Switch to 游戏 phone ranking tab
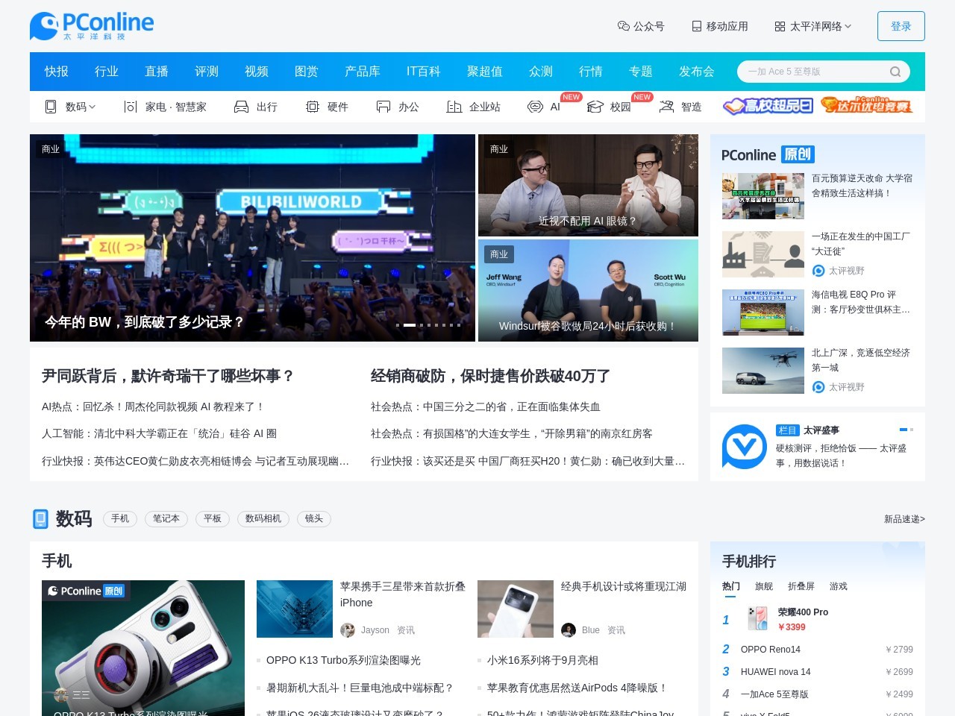 pyautogui.click(x=839, y=586)
